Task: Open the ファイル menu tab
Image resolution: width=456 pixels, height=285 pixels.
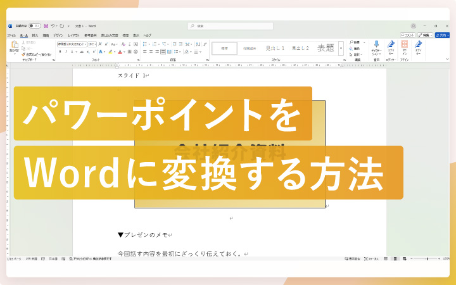Action: tap(11, 35)
